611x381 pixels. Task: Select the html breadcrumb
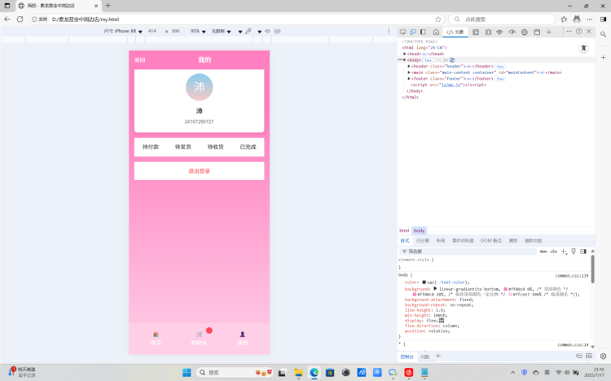[404, 230]
